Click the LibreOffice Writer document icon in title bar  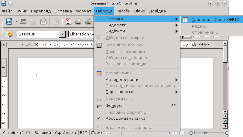(x=4, y=3)
